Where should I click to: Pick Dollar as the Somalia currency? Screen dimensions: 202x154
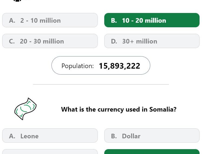click(x=152, y=135)
